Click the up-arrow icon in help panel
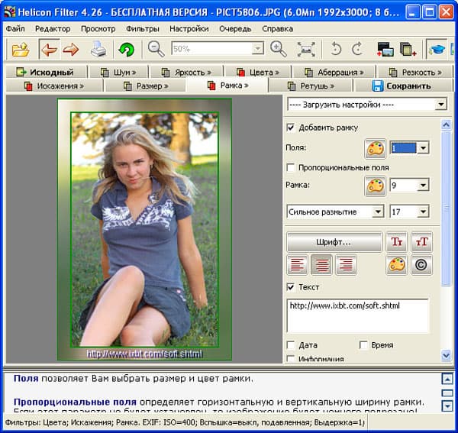The image size is (458, 433). click(447, 380)
